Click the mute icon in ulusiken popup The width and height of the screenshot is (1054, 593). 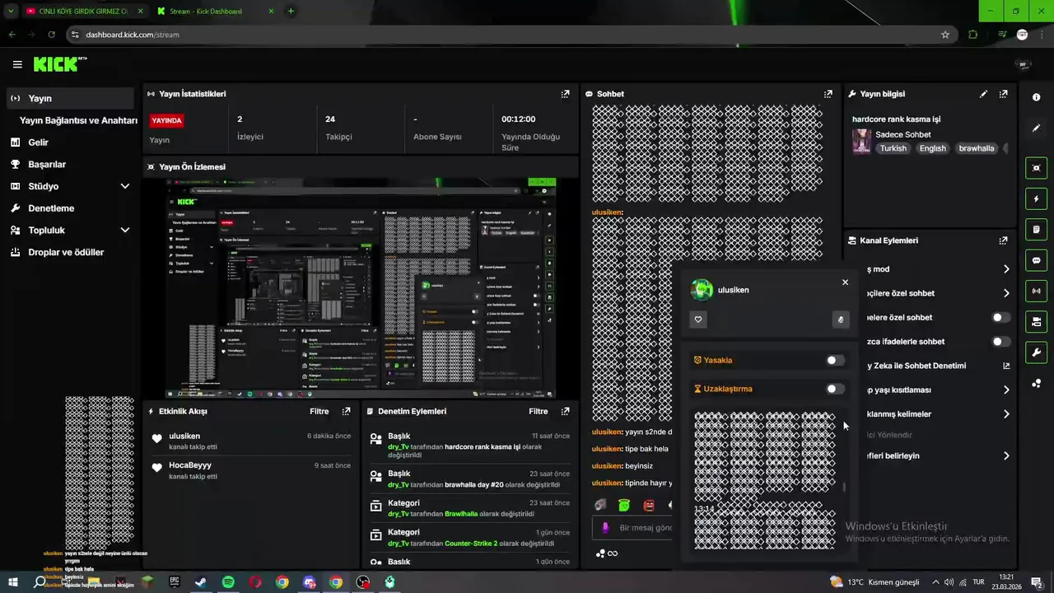[840, 320]
